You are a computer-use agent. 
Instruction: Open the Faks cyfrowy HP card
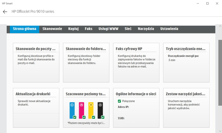pyautogui.click(x=136, y=63)
